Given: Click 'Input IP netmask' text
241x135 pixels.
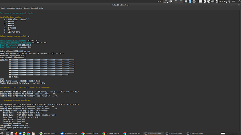Looking at the screenshot, I should (x=9, y=45).
